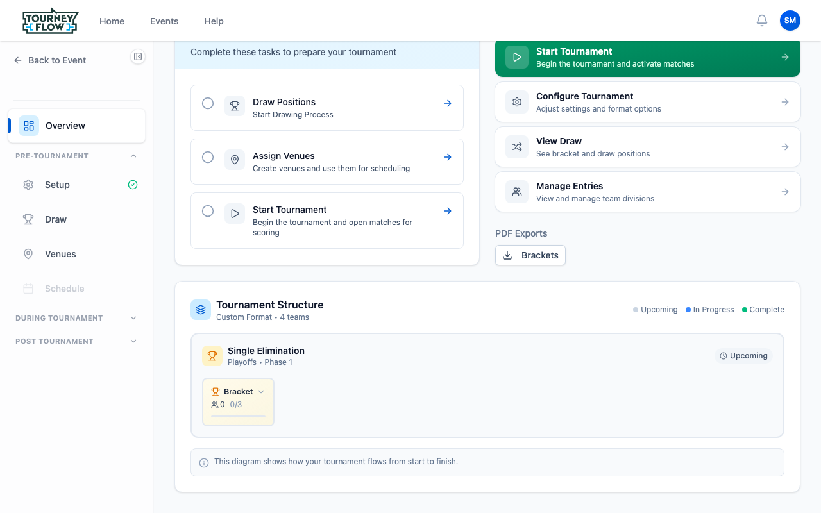Click the Overview grid icon
The image size is (821, 513).
(x=29, y=126)
